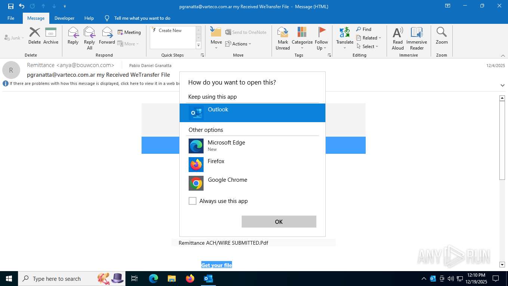The height and width of the screenshot is (286, 508).
Task: Choose Google Chrome in the dialog
Action: click(253, 183)
